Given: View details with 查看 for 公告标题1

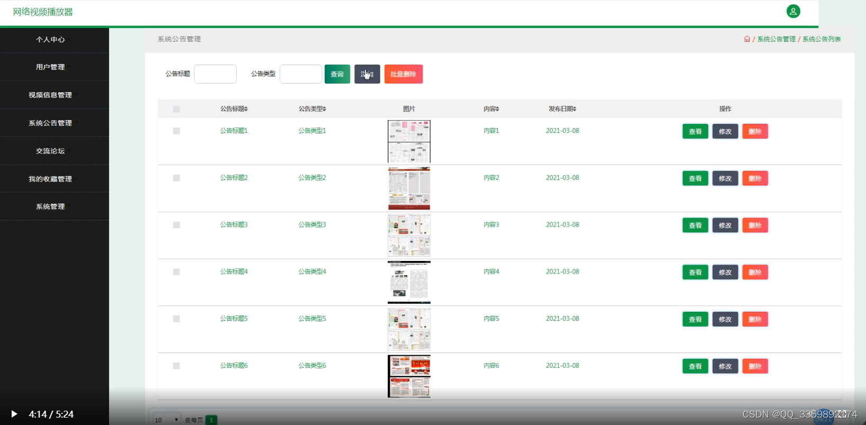Looking at the screenshot, I should coord(695,131).
